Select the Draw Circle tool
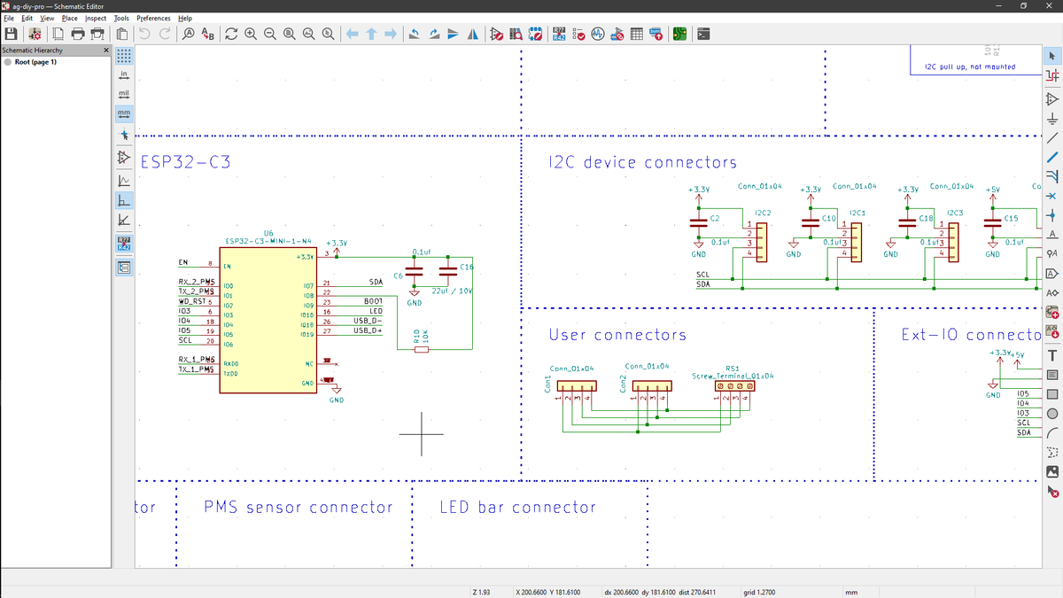The width and height of the screenshot is (1063, 598). pos(1052,414)
